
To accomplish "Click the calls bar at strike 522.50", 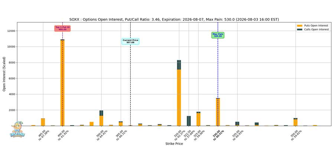I will (189, 121).
